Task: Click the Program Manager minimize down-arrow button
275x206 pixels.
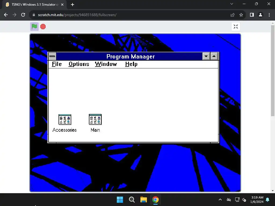Action: click(206, 56)
